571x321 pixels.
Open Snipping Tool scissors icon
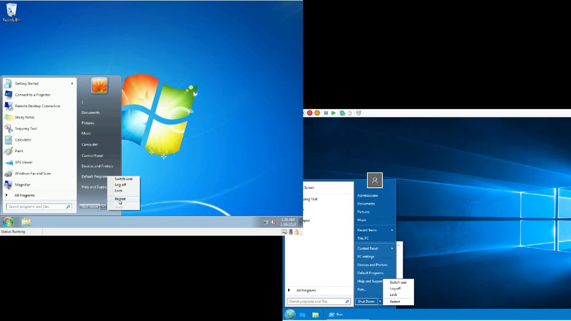[x=8, y=128]
